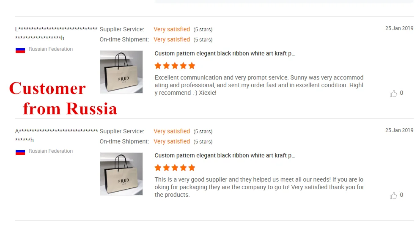The width and height of the screenshot is (420, 226).
Task: Click the second review's 25 Jan 2019 date
Action: pos(399,130)
